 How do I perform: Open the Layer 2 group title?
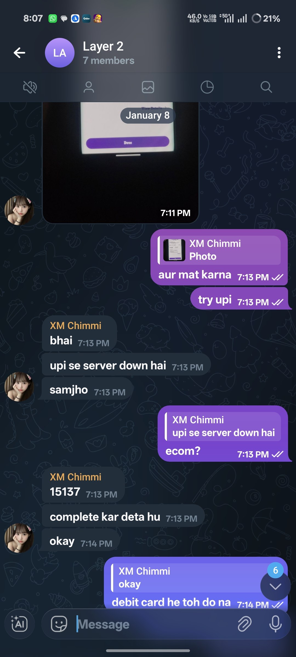coord(103,46)
